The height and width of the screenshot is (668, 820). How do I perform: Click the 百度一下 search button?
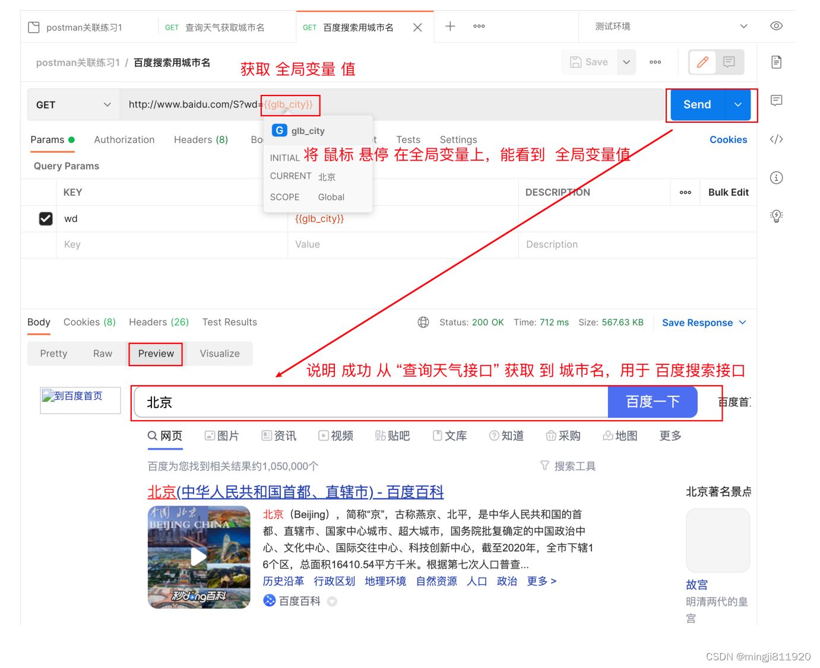coord(653,402)
